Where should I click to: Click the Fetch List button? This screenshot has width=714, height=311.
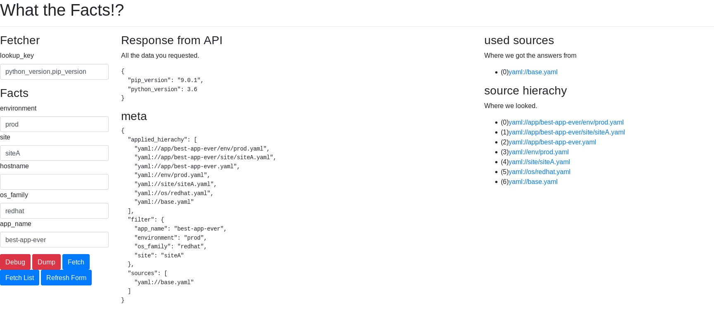click(19, 278)
